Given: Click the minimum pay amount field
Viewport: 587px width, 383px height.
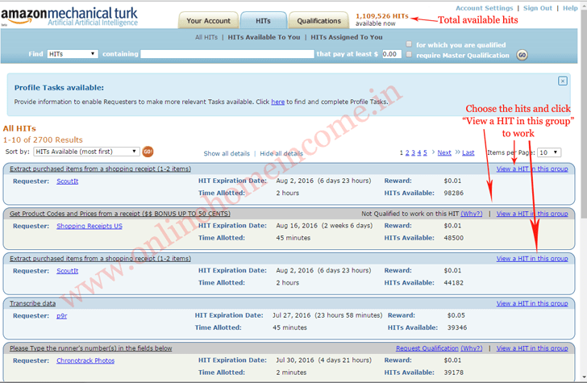Looking at the screenshot, I should click(392, 54).
